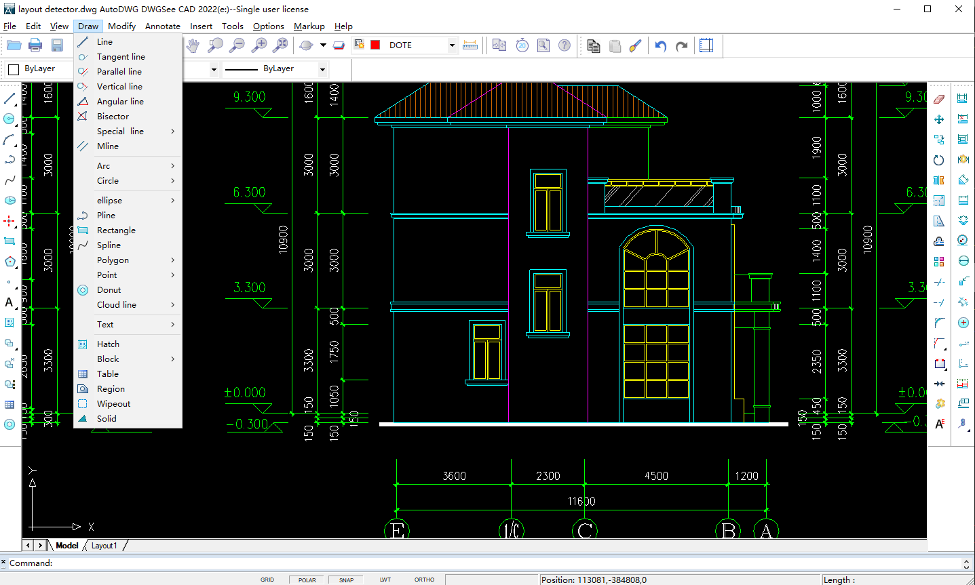975x585 pixels.
Task: Select the Hatch tool on the left toolbar
Action: [x=9, y=323]
